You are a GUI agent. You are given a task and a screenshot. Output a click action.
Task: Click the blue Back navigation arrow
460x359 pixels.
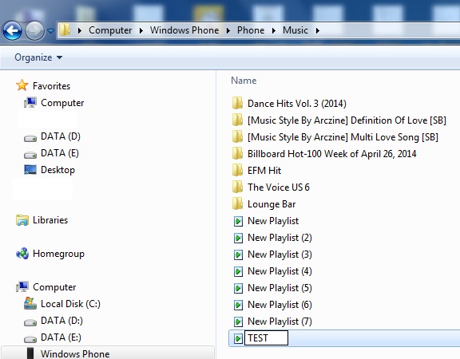tap(12, 30)
